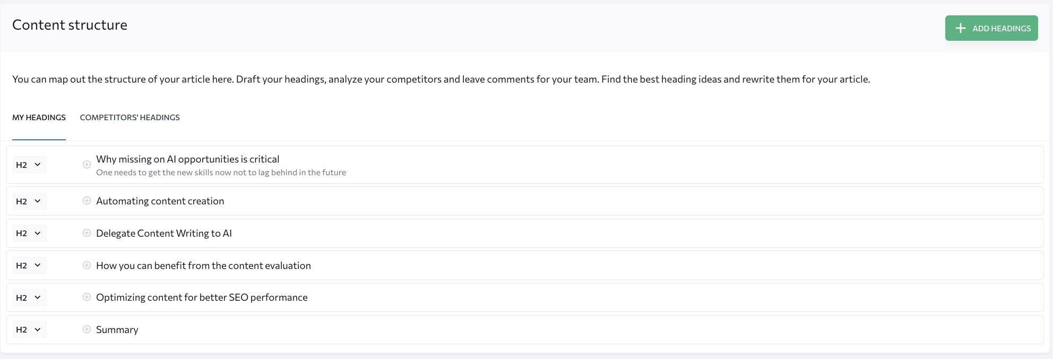Click plus icon beside 'Automating content creation'
1053x359 pixels.
(x=87, y=201)
